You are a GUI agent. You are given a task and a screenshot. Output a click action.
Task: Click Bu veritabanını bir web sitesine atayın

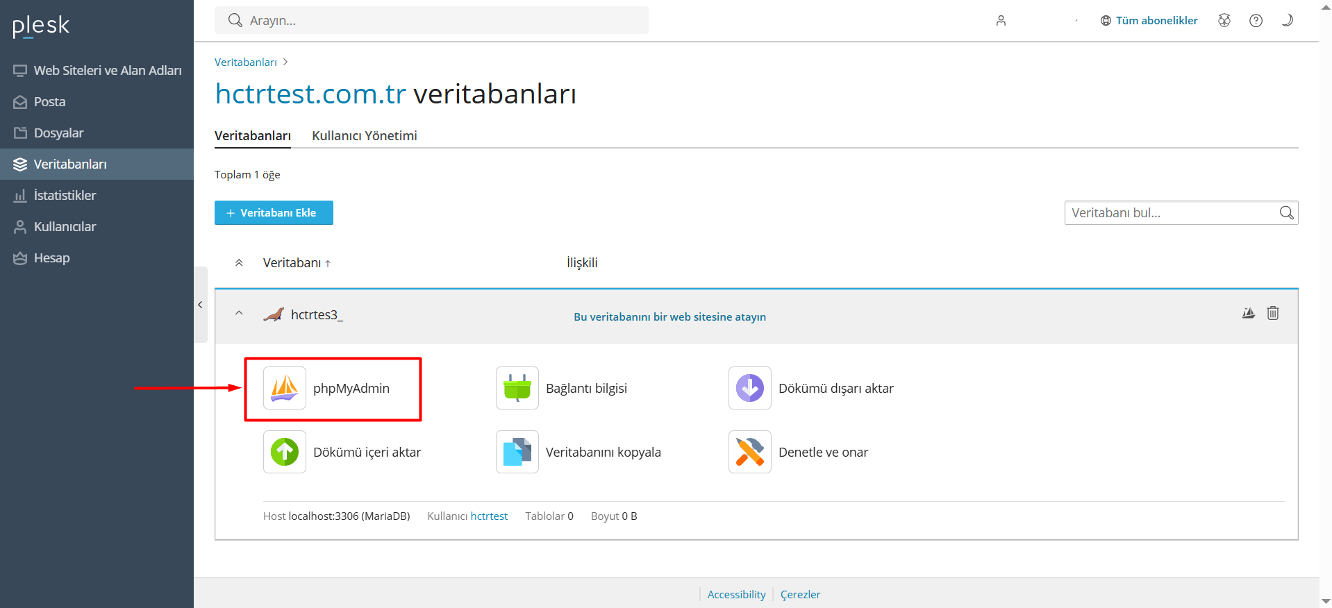click(669, 316)
